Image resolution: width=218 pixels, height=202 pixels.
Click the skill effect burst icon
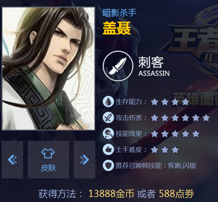pos(108,133)
